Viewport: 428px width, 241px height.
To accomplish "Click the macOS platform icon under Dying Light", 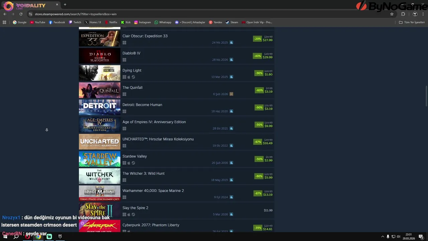I will click(x=129, y=77).
